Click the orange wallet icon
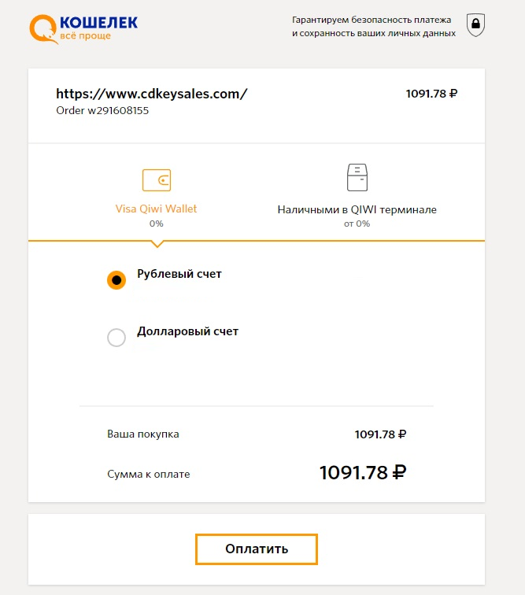This screenshot has width=525, height=595. point(156,179)
